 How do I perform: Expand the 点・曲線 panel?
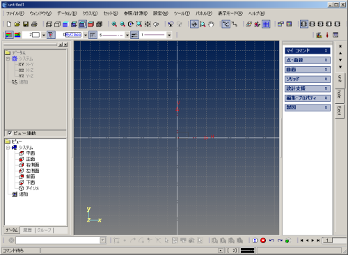(307, 60)
